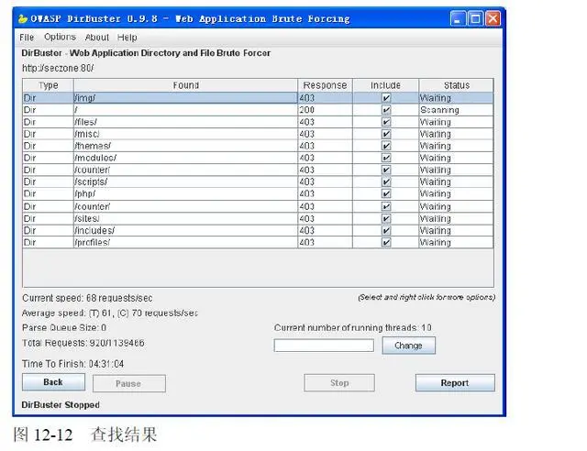Click the Total Requests counter text
Viewport: 587px width, 451px height.
83,343
